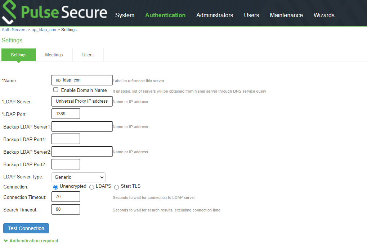Expand the Authentication required section

coord(33,241)
